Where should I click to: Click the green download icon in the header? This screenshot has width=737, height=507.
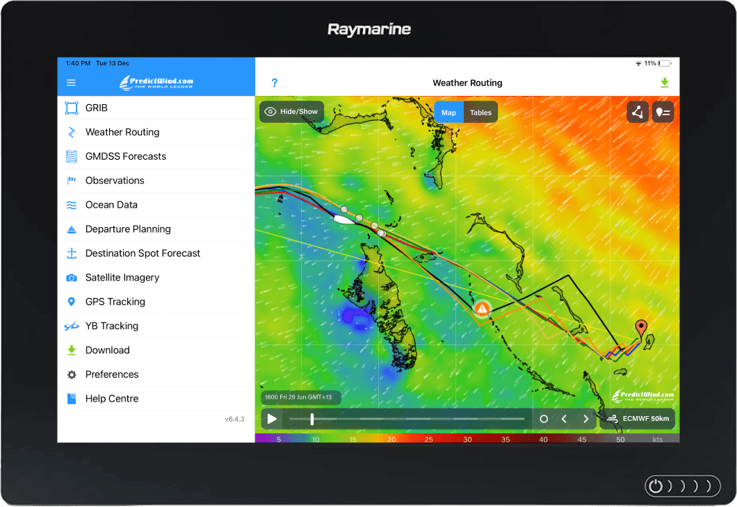tap(664, 82)
